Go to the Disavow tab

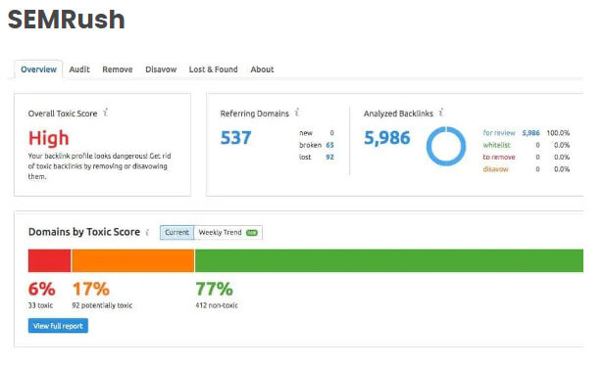pyautogui.click(x=161, y=69)
